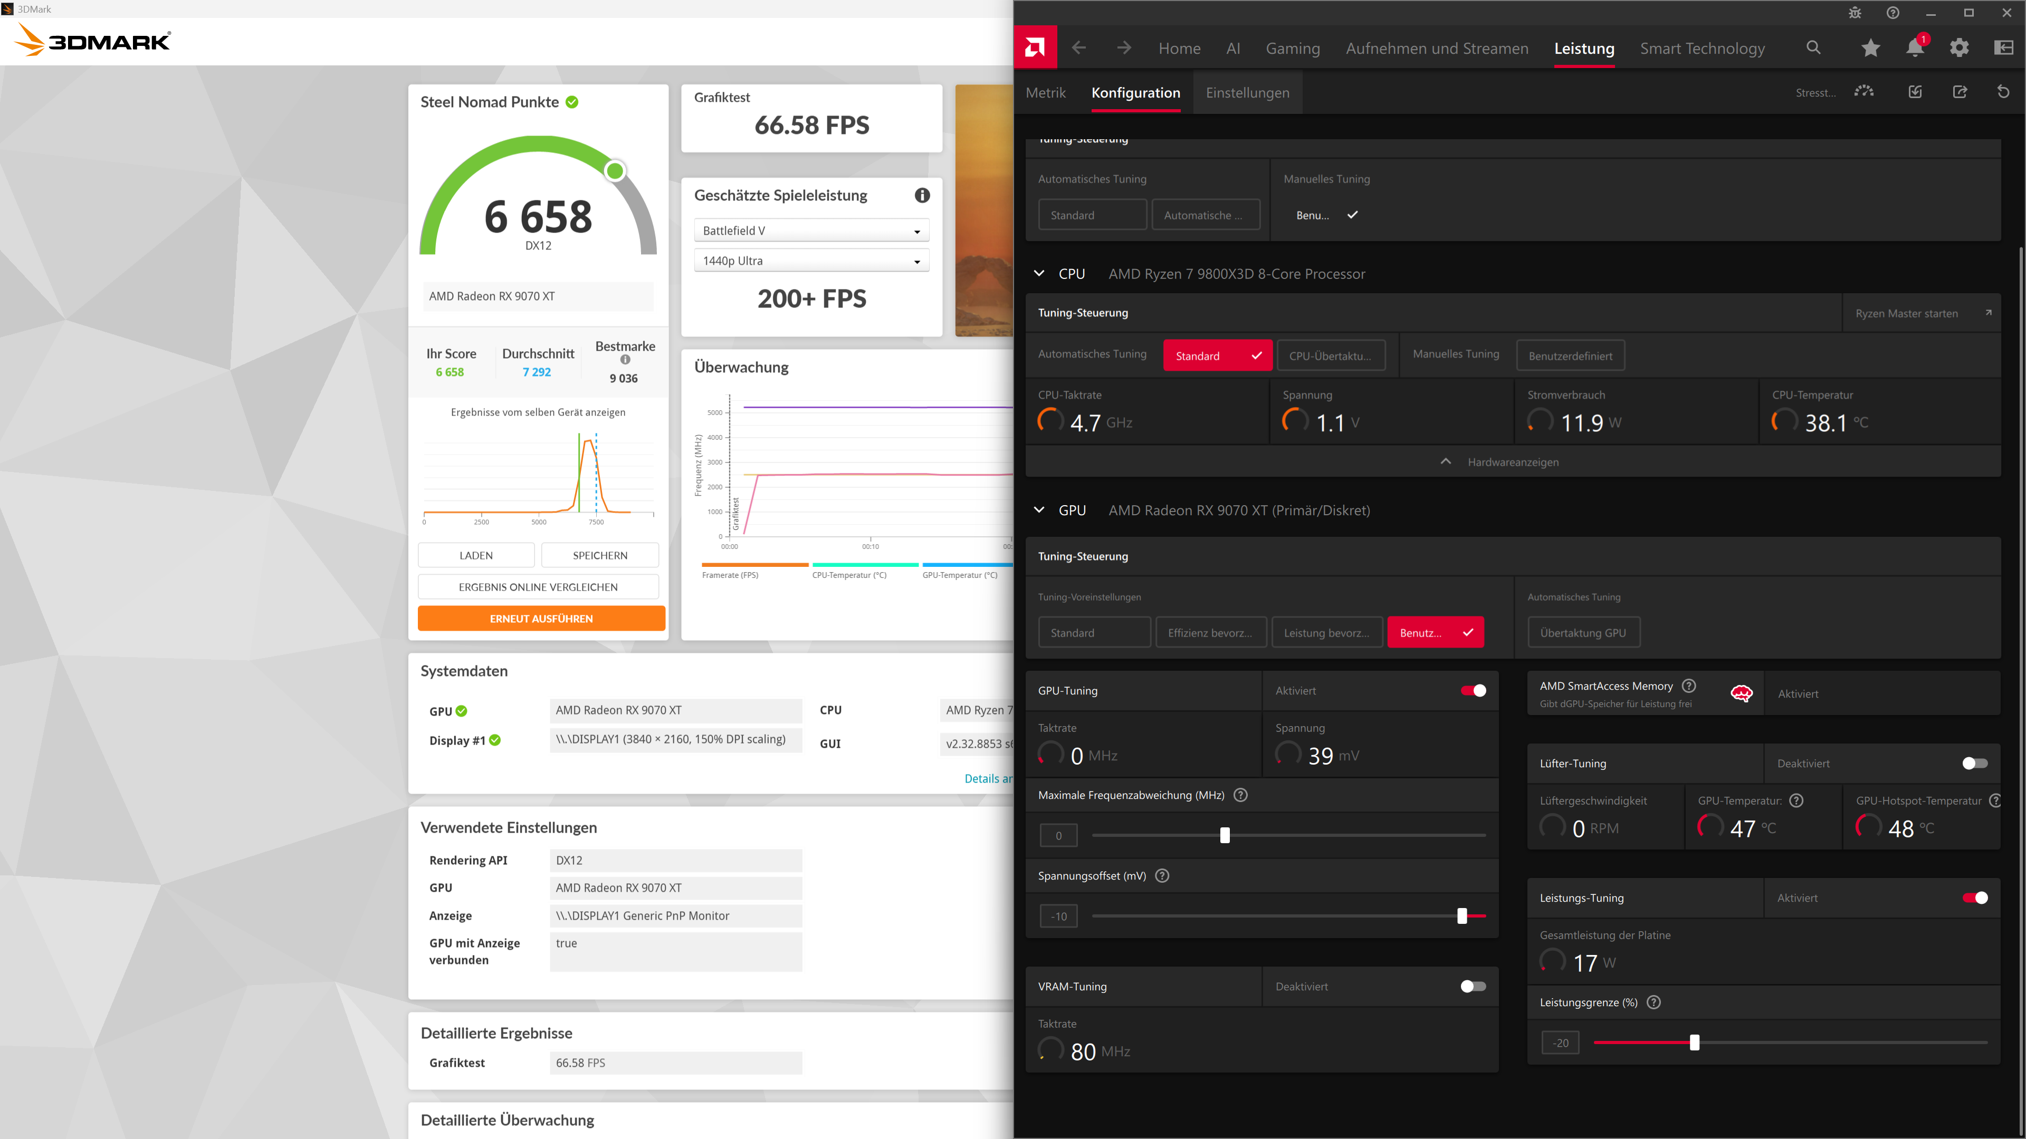
Task: Open the Gaming menu tab
Action: [1292, 48]
